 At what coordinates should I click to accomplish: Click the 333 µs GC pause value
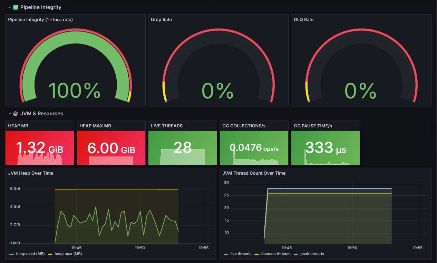pos(326,148)
